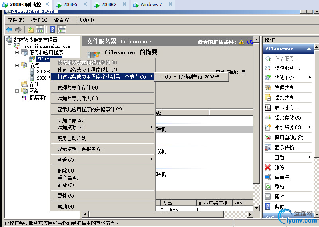
Task: Click center pane horizontal scrollbar left arrow
Action: tap(85, 214)
